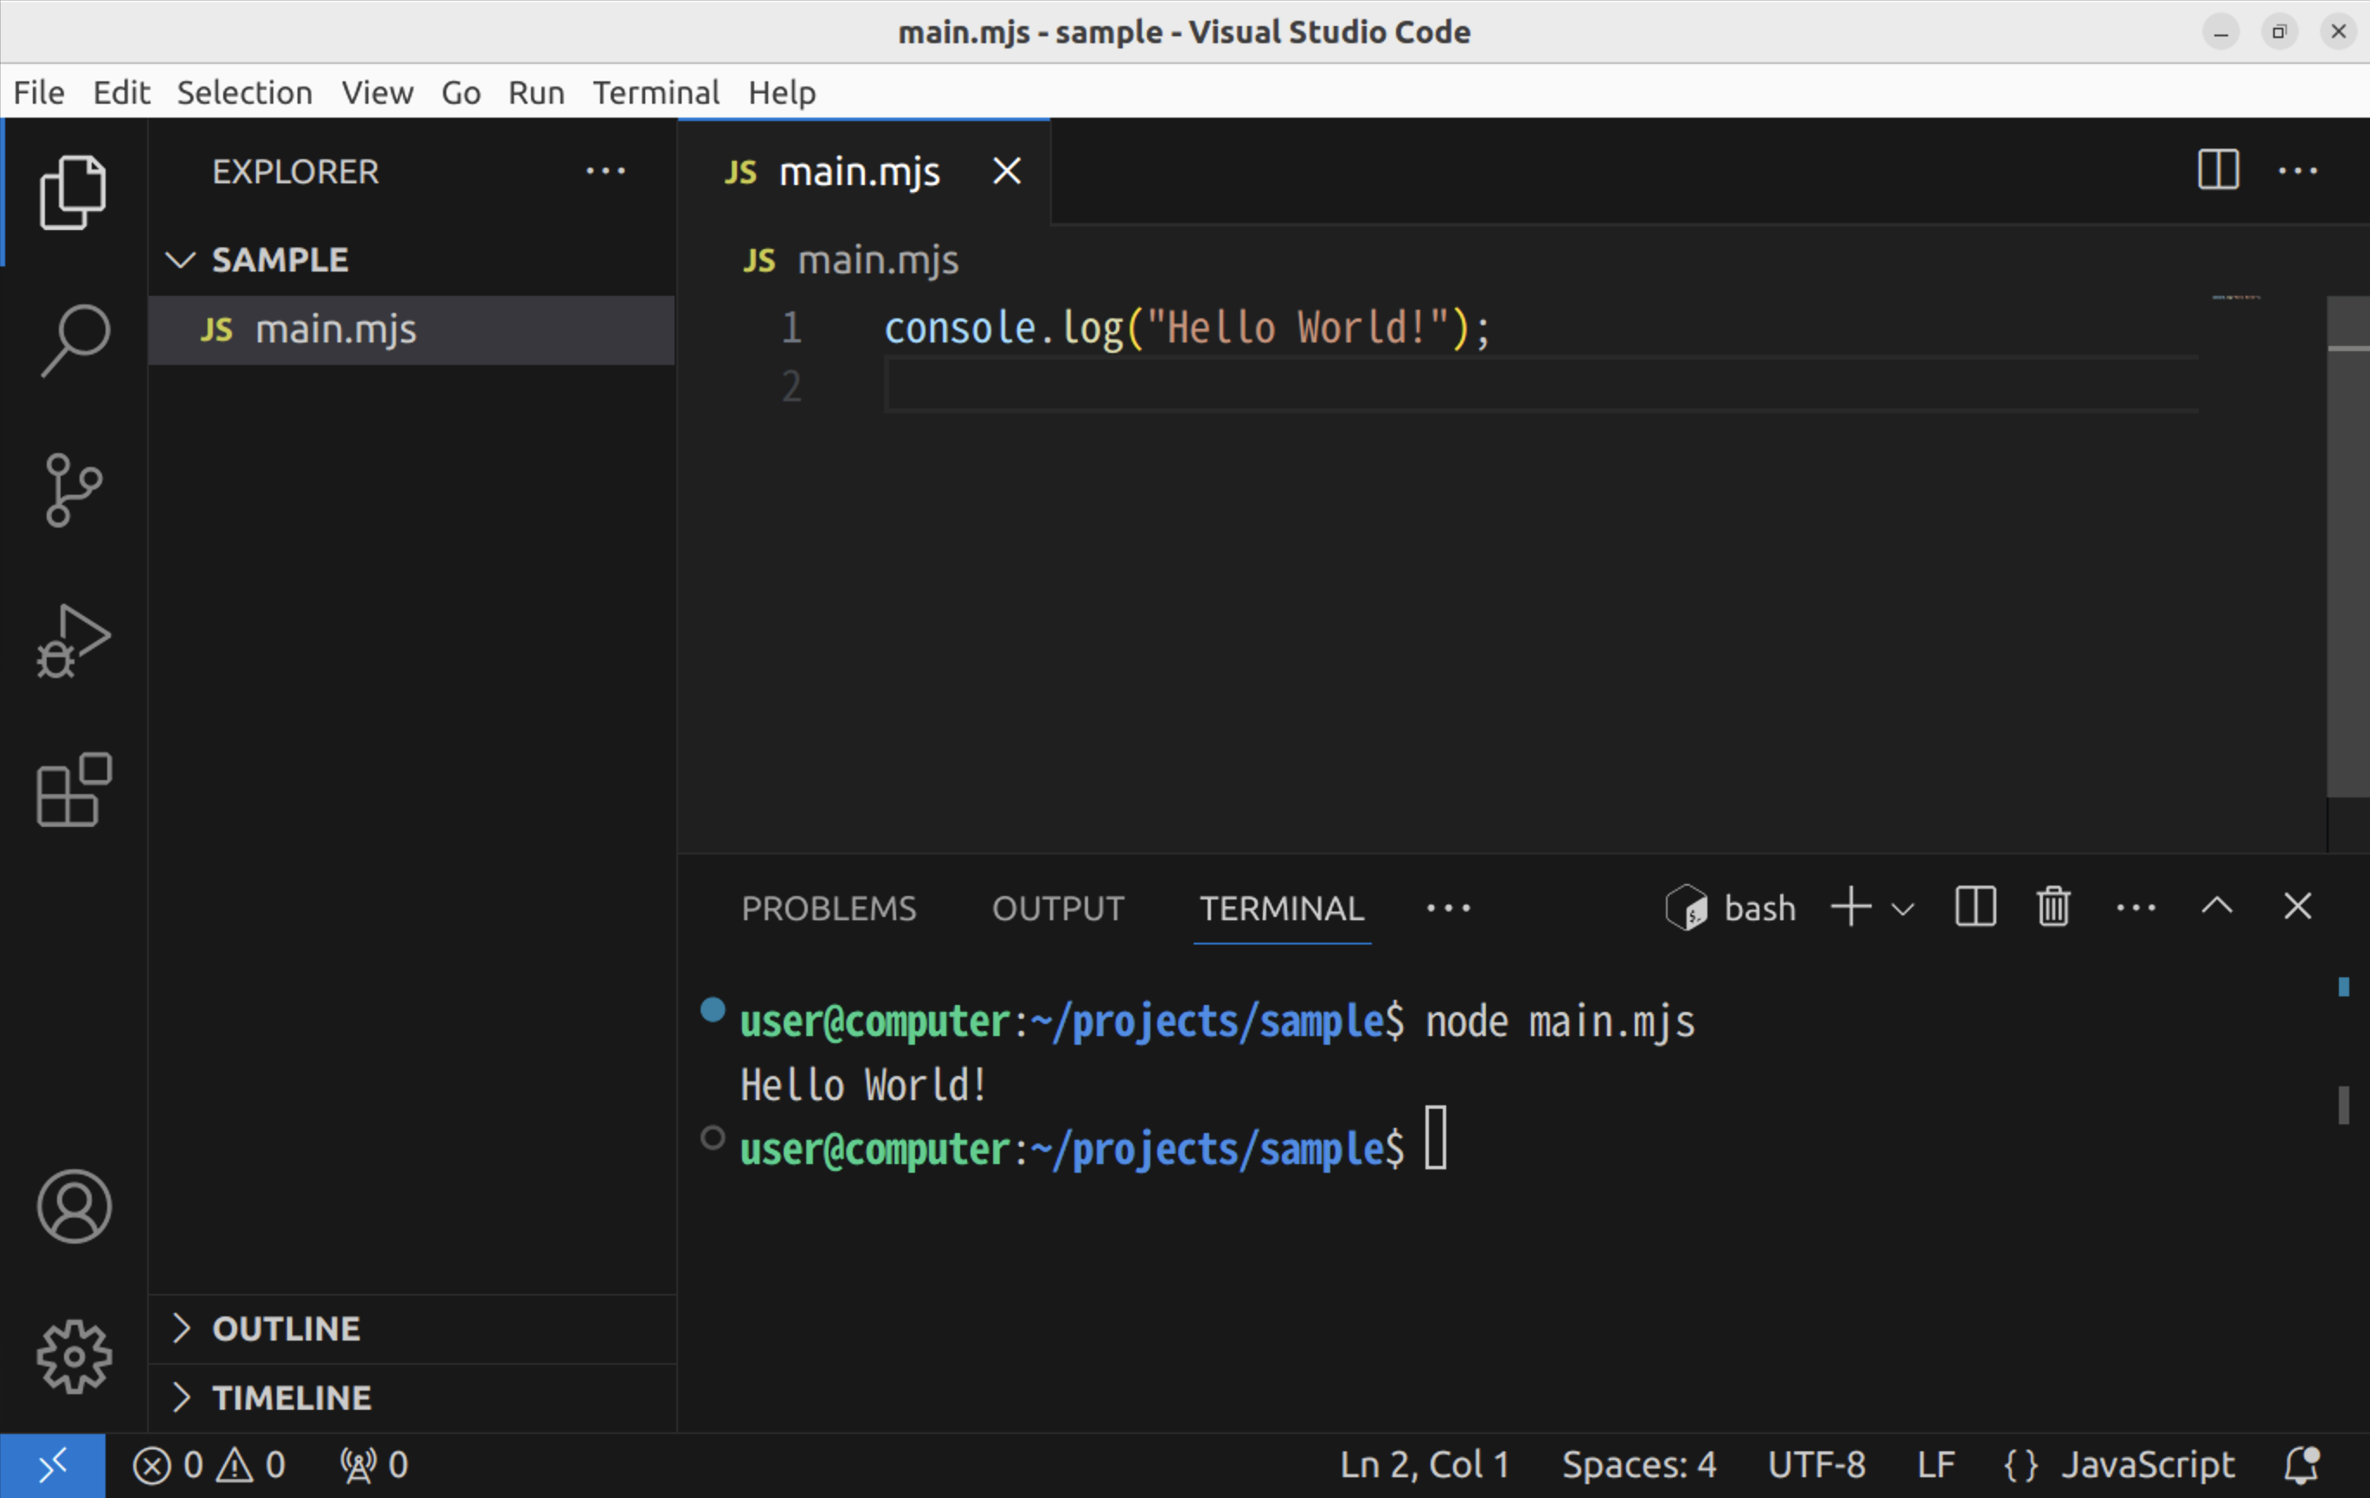Open the Source Control view
Viewport: 2370px width, 1498px height.
(x=74, y=490)
